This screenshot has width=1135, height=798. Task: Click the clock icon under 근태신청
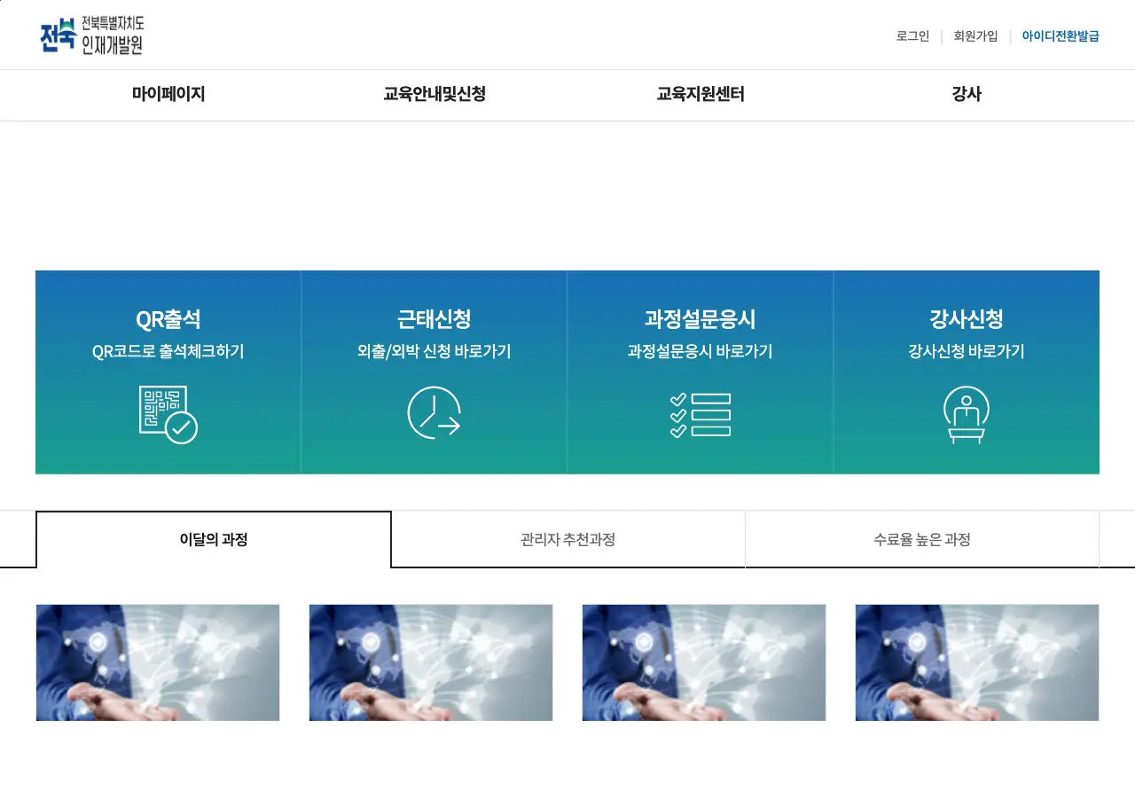[434, 413]
